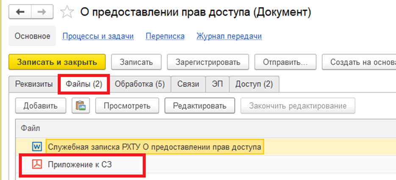Switch to the ЭП tab
Image resolution: width=396 pixels, height=180 pixels.
click(x=217, y=84)
